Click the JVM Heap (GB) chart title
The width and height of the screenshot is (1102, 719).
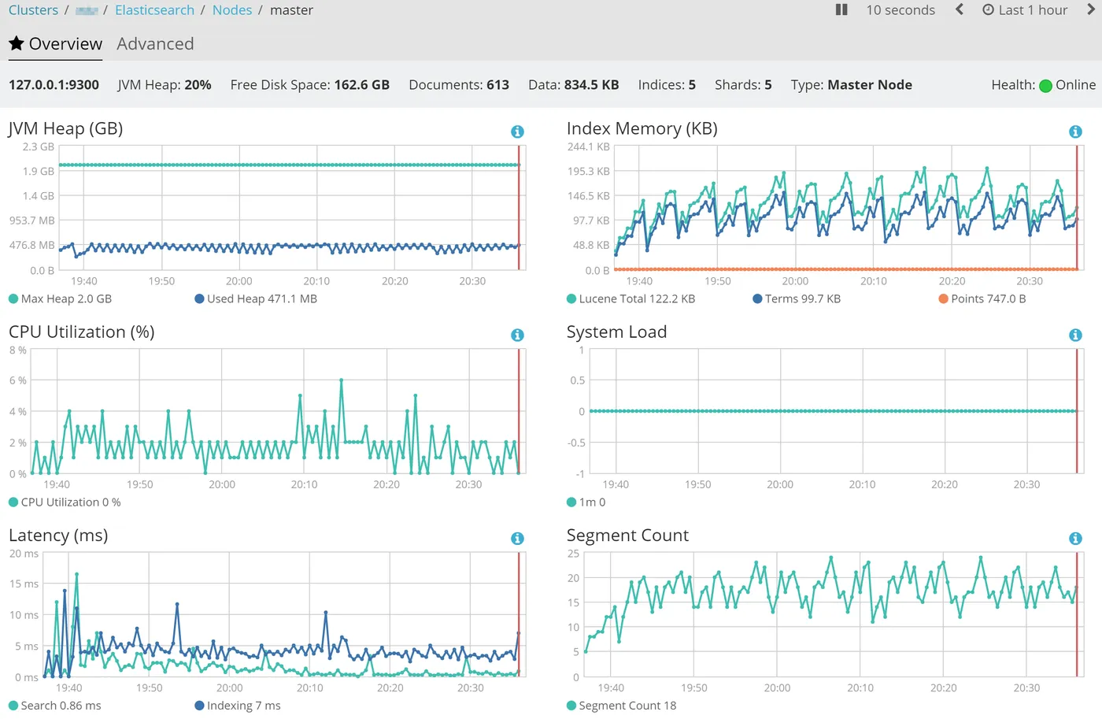66,128
